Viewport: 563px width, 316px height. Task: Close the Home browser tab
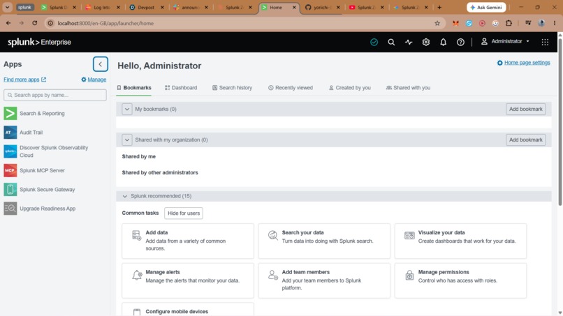(294, 7)
